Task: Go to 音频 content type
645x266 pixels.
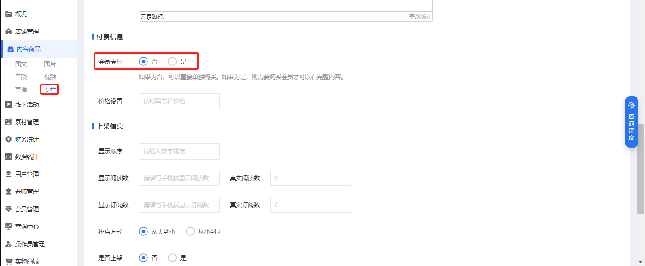Action: tap(21, 77)
